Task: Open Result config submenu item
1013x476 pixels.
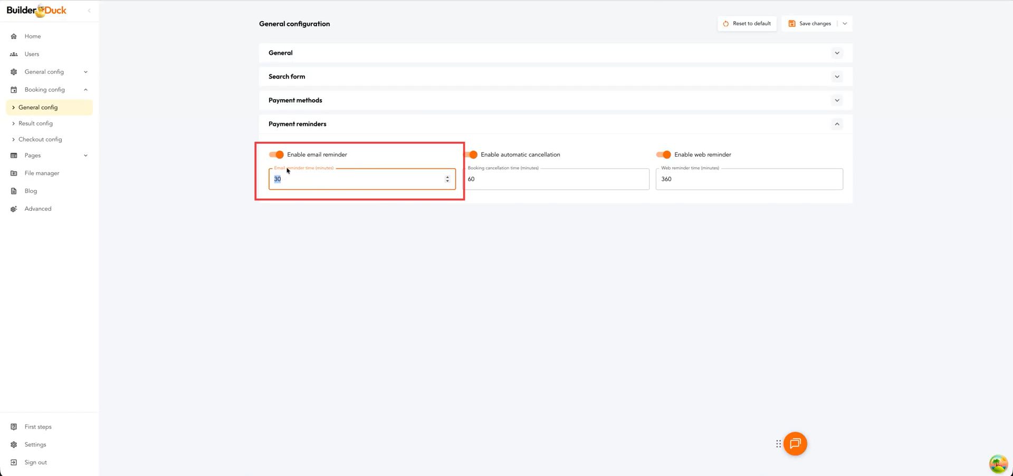Action: coord(35,123)
